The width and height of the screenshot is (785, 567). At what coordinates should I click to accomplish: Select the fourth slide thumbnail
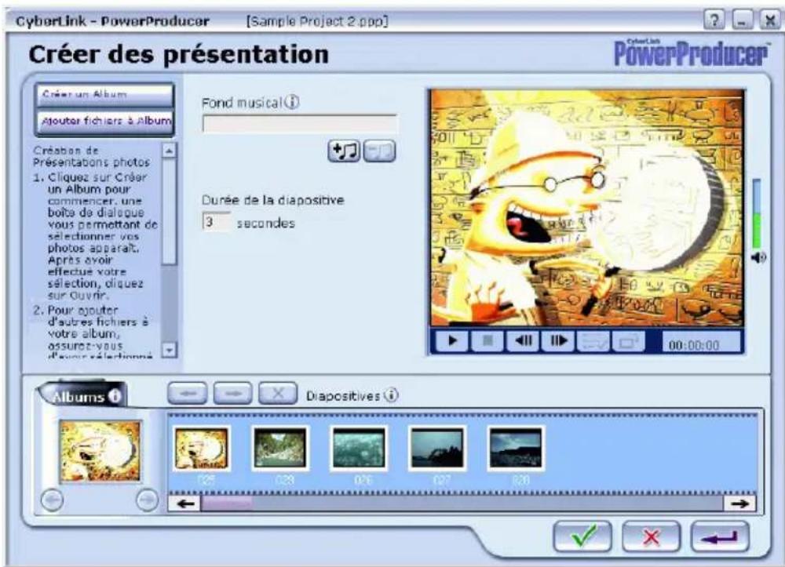click(437, 449)
